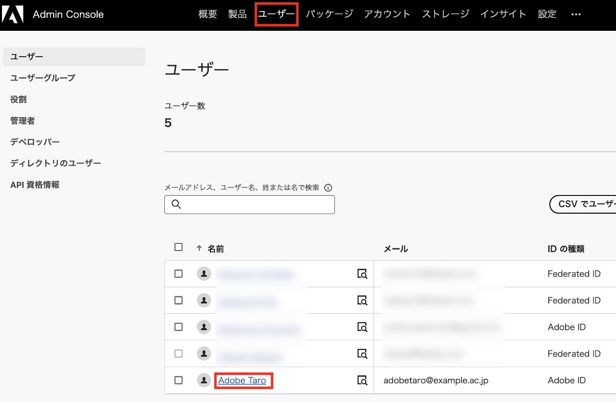616x402 pixels.
Task: Click the avatar icon next to Adobe Taro
Action: tap(204, 380)
